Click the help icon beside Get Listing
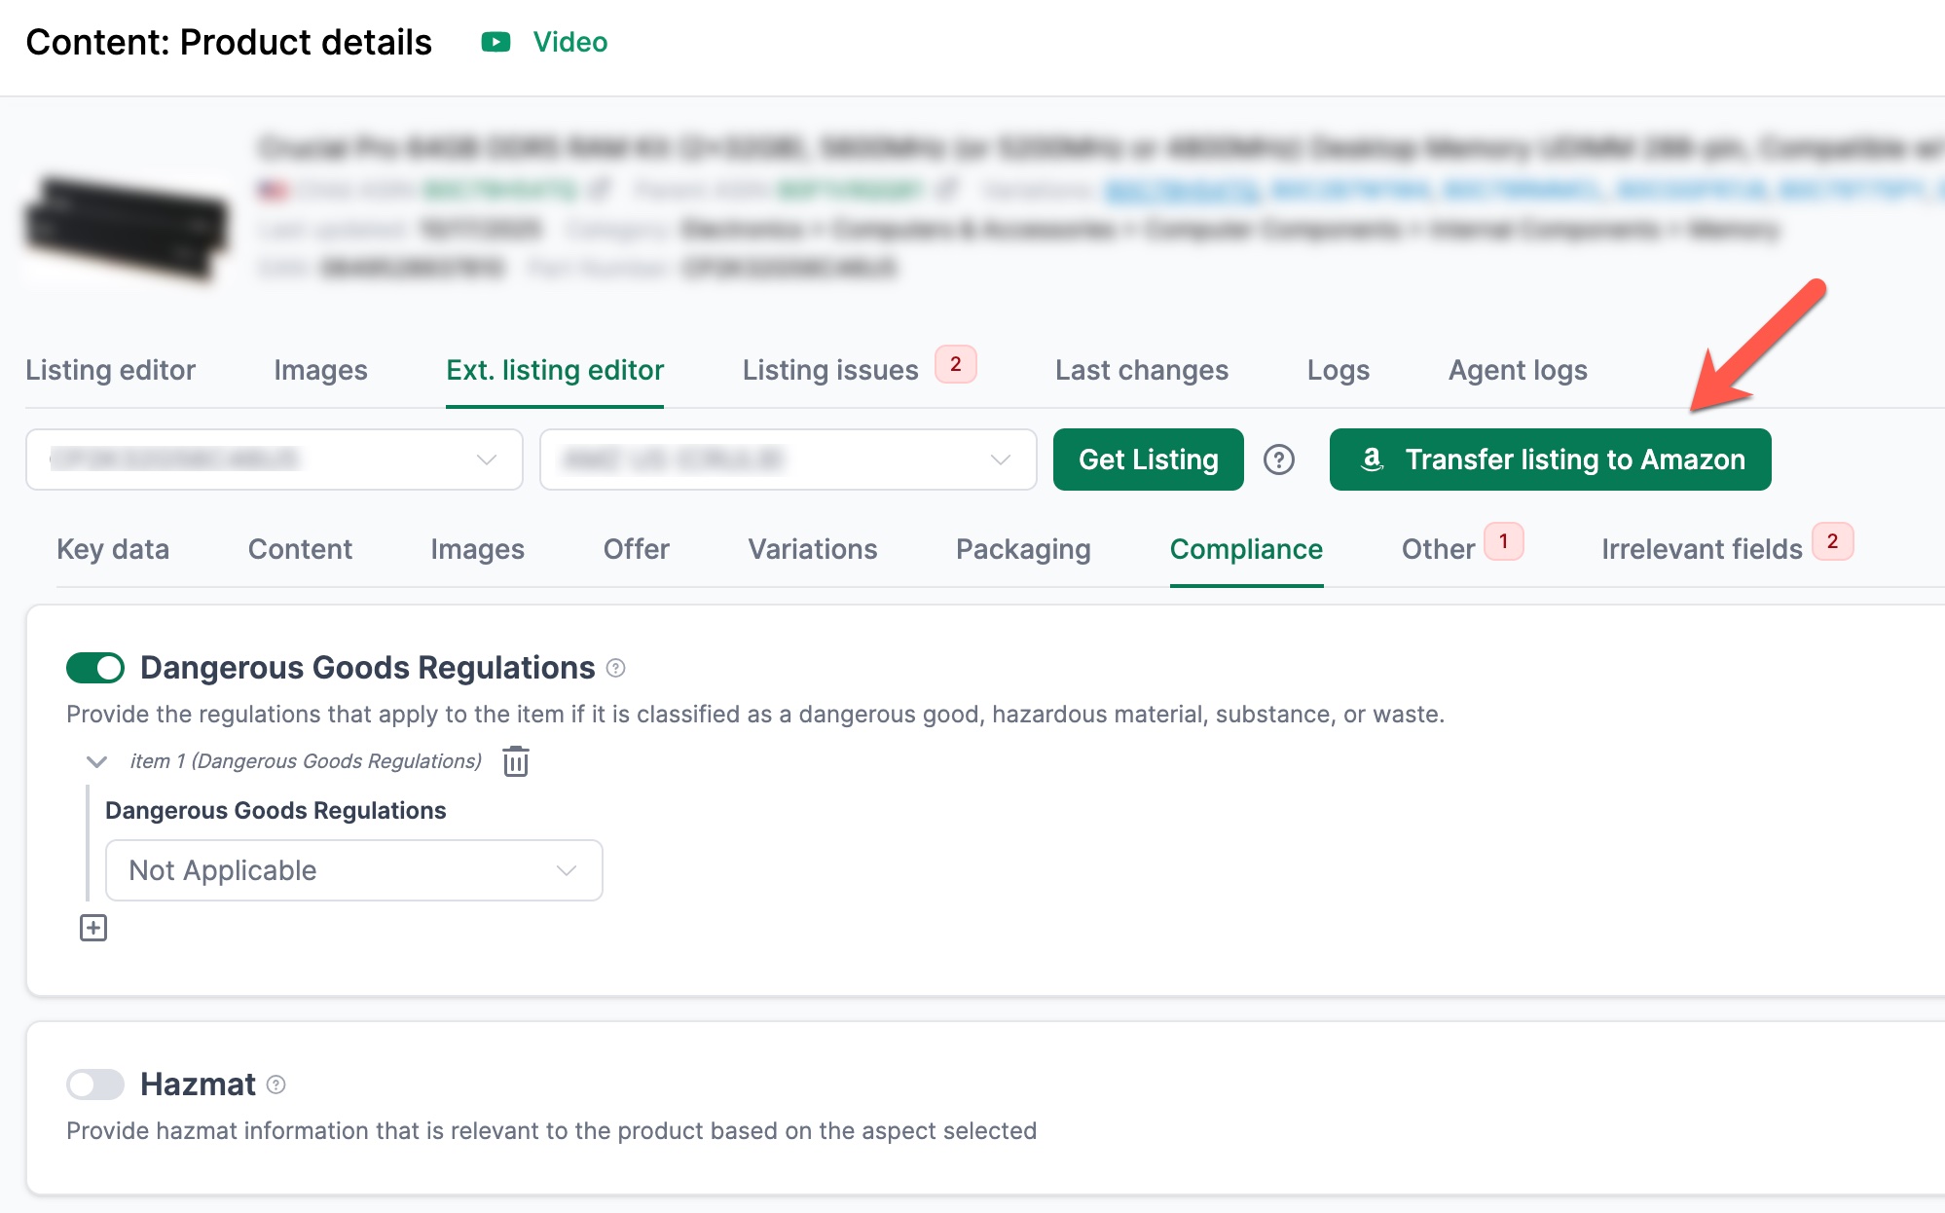Viewport: 1945px width, 1213px height. point(1278,459)
